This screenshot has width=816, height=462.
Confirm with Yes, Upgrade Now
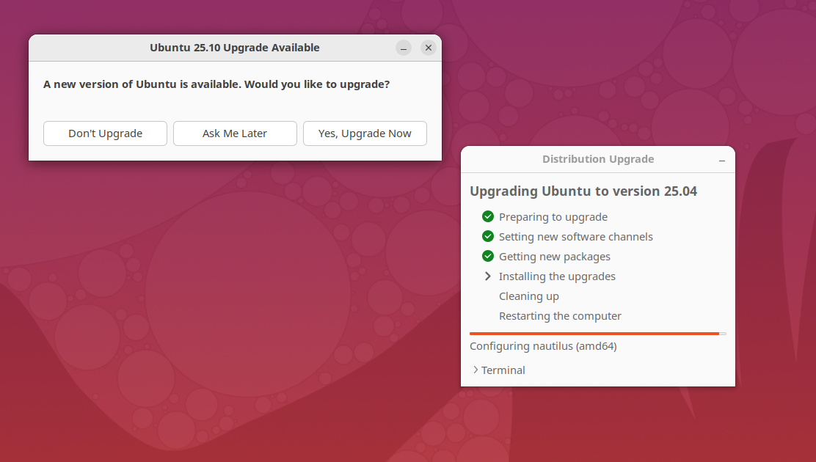click(x=365, y=133)
